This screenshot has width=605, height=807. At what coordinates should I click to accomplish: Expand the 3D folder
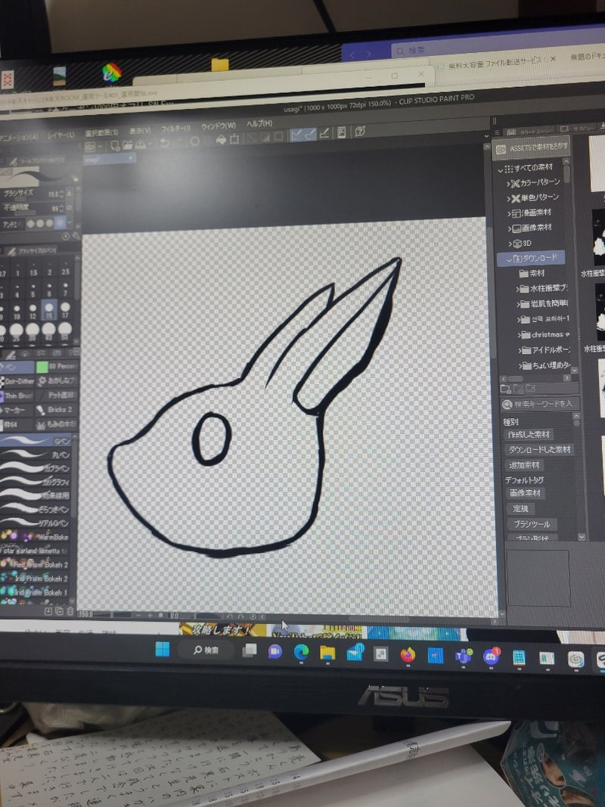click(x=510, y=244)
